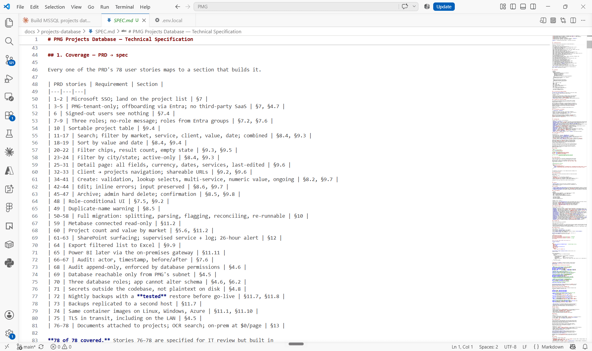This screenshot has width=592, height=351.
Task: Open the File menu
Action: tap(20, 7)
